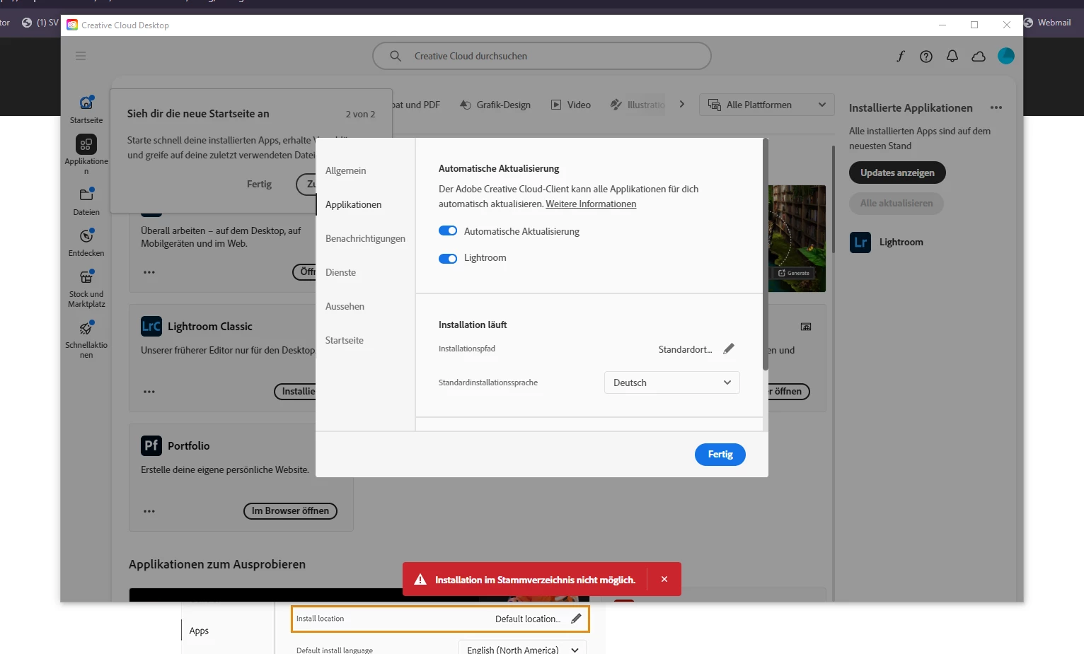This screenshot has width=1084, height=654.
Task: Open the three-dot menu of Installierte Applikationen
Action: pos(996,107)
